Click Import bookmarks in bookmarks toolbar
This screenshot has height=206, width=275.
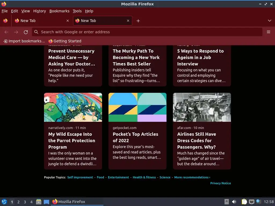tap(24, 41)
